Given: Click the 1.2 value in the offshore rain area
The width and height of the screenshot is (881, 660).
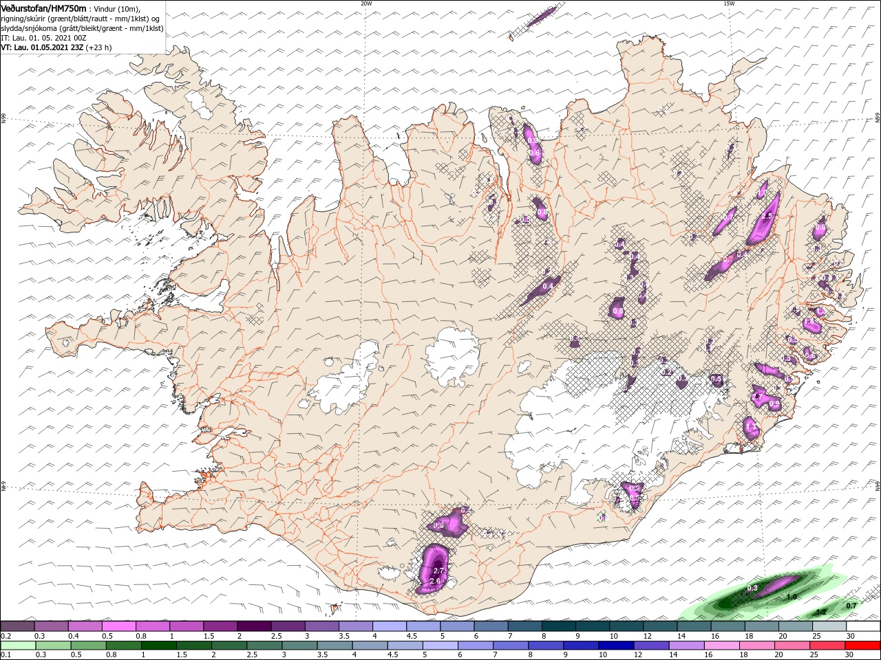Looking at the screenshot, I should tap(821, 611).
